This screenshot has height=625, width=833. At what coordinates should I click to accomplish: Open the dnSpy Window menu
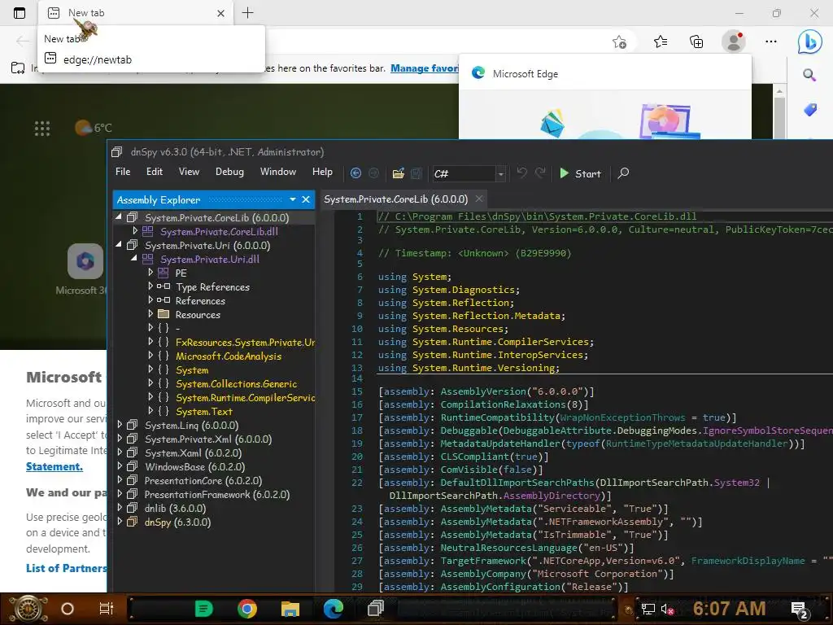(x=278, y=172)
